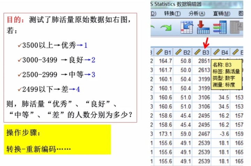This screenshot has width=251, height=166.
Task: Click the Go to Case toolbar icon
Action: (x=187, y=27)
